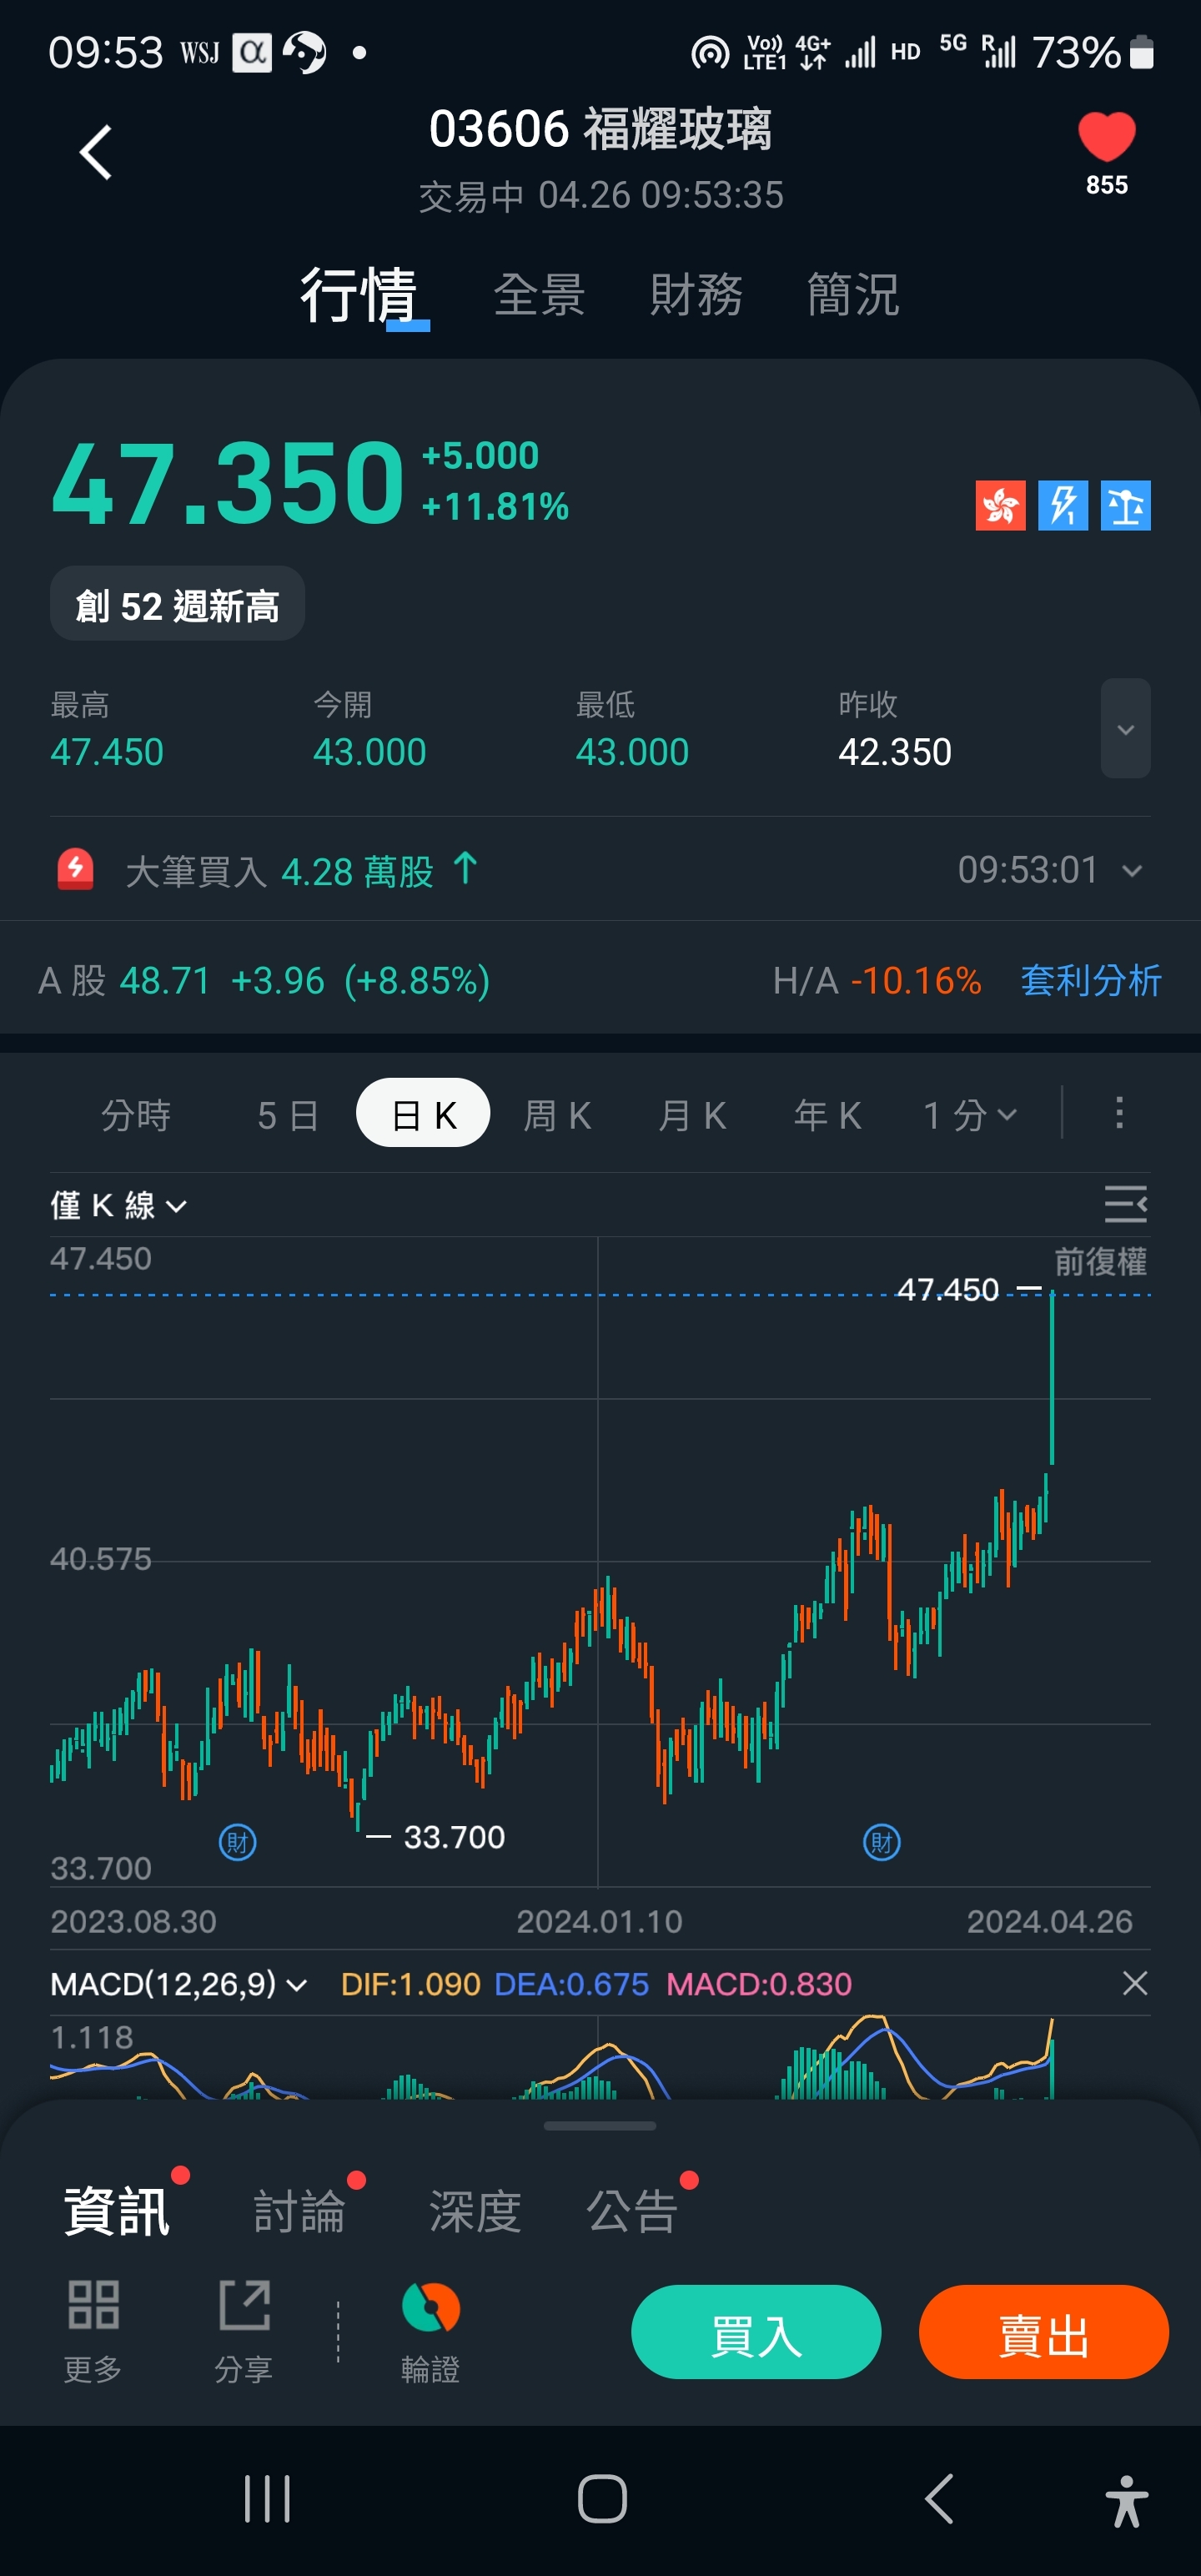Go back using the header arrow

point(96,153)
